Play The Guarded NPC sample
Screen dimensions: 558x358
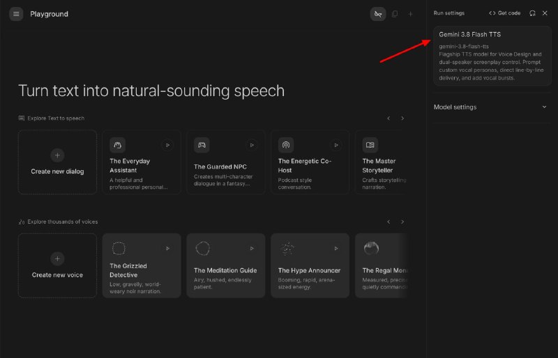pos(252,145)
